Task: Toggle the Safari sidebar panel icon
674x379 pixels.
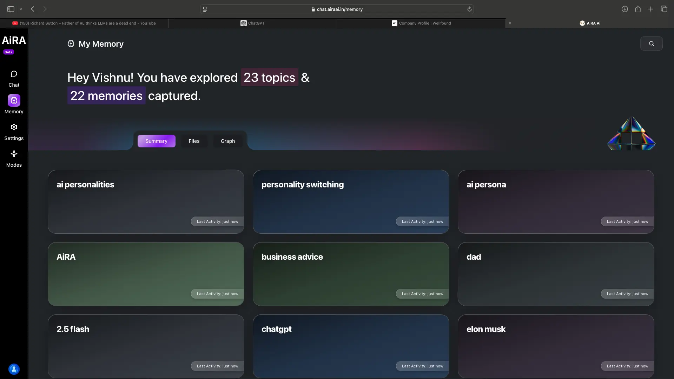Action: click(11, 9)
